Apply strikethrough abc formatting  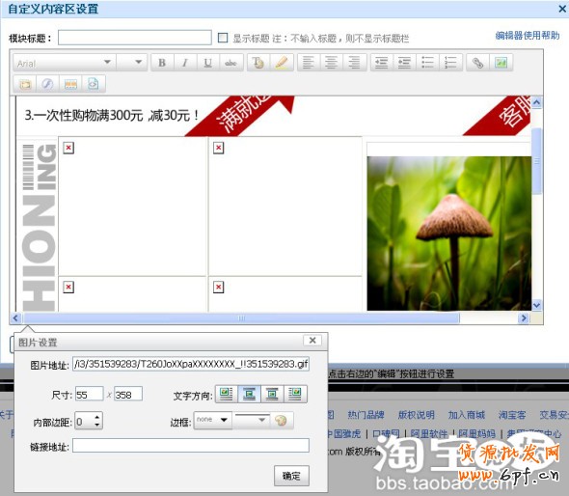(x=230, y=63)
